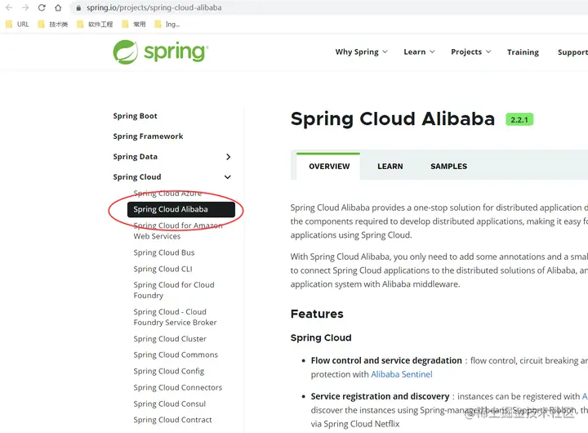Open Spring Cloud Connectors in the sidebar
The height and width of the screenshot is (433, 588).
click(178, 387)
